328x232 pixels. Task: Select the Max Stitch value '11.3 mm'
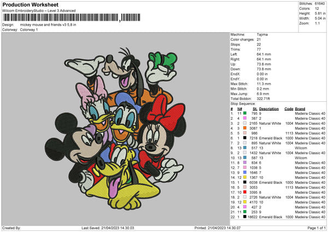(x=264, y=84)
